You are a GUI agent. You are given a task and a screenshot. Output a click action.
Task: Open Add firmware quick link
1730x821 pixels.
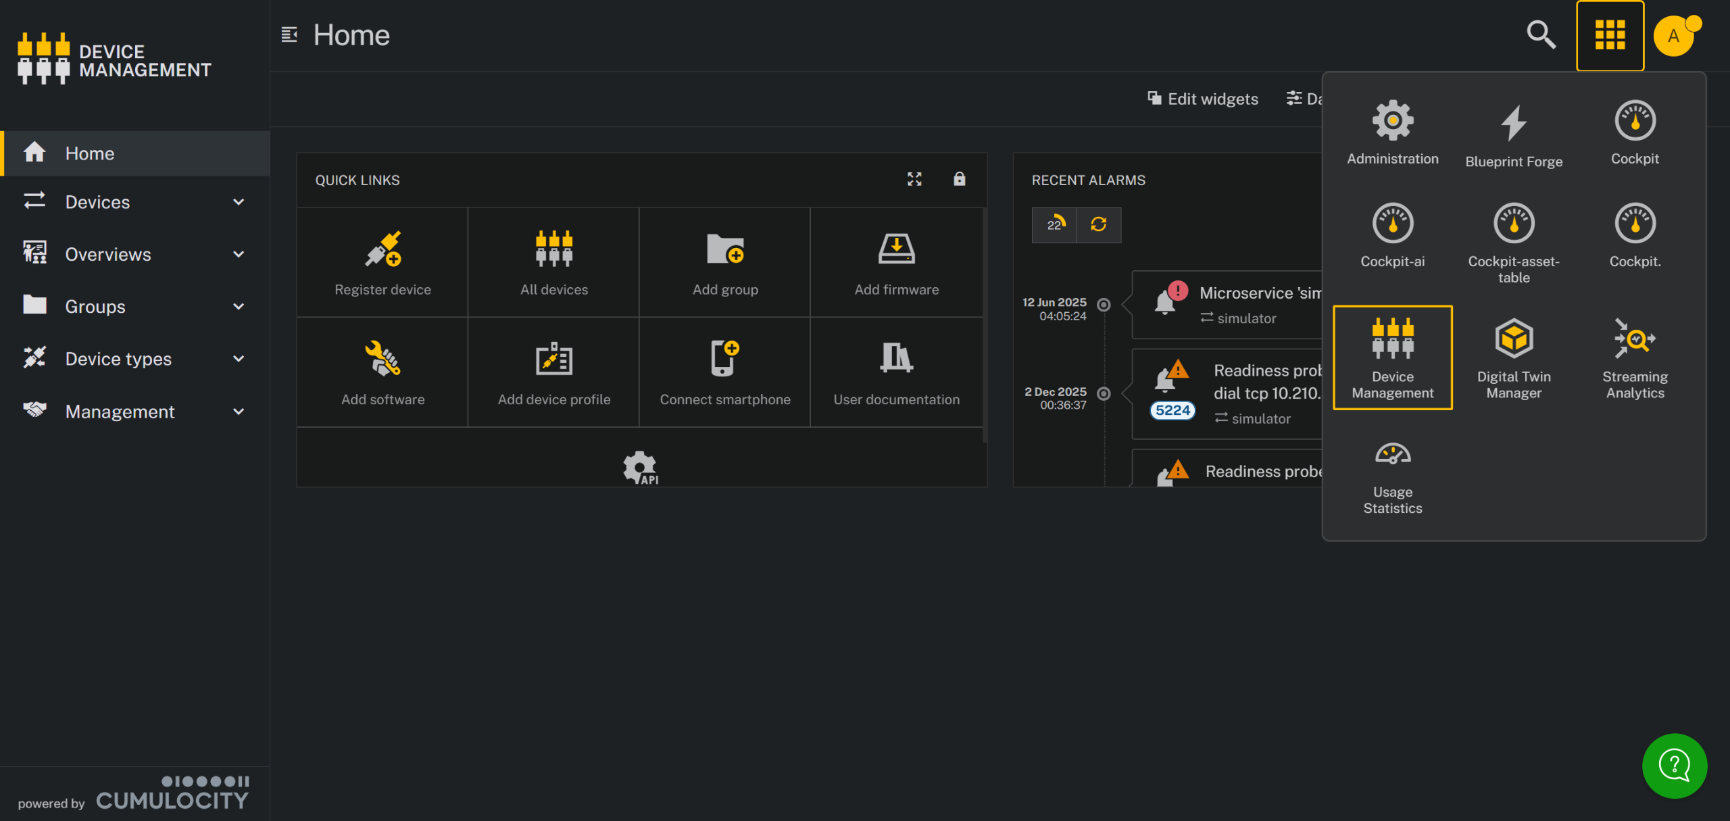(896, 264)
